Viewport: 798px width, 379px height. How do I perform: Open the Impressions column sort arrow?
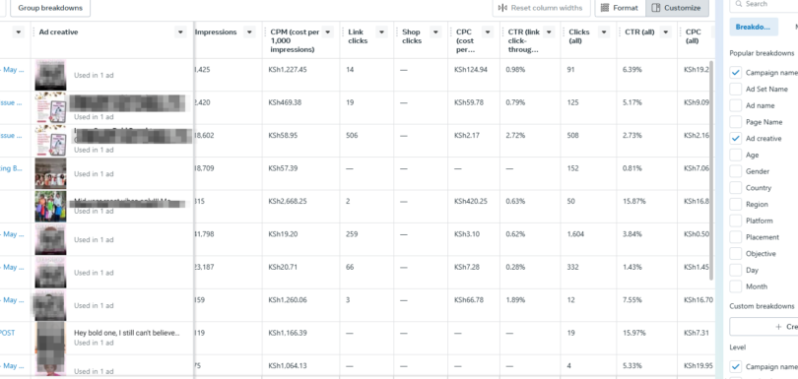pos(249,32)
